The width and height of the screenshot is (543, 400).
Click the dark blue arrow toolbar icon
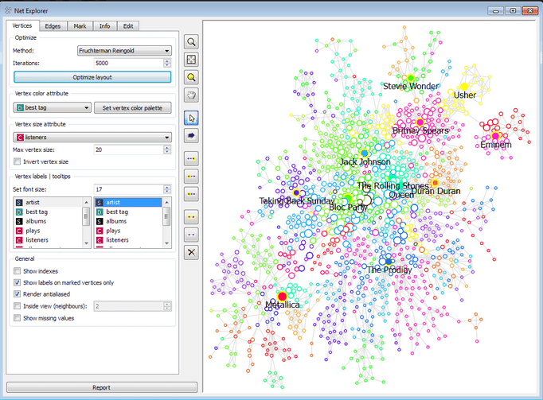[x=191, y=136]
